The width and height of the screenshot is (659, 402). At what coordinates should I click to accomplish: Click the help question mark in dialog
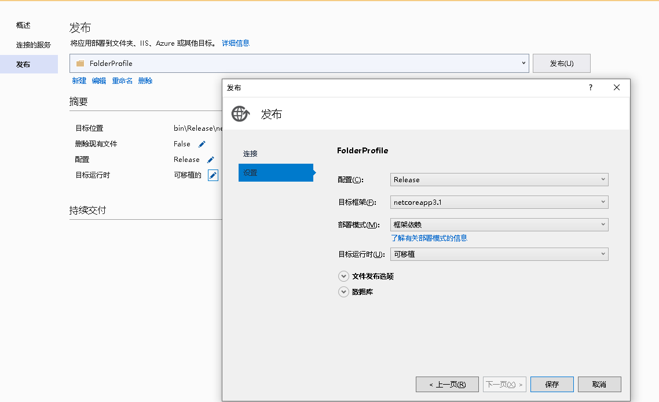[x=591, y=87]
